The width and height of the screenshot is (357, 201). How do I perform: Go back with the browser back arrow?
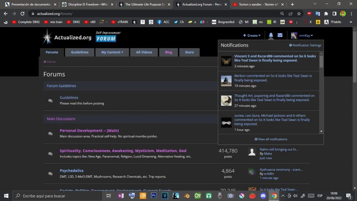[x=6, y=14]
